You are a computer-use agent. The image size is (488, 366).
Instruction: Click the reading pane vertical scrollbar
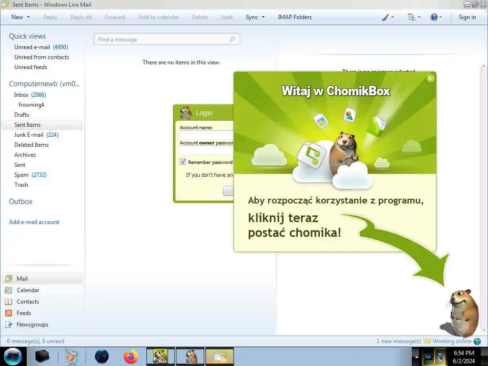483,198
